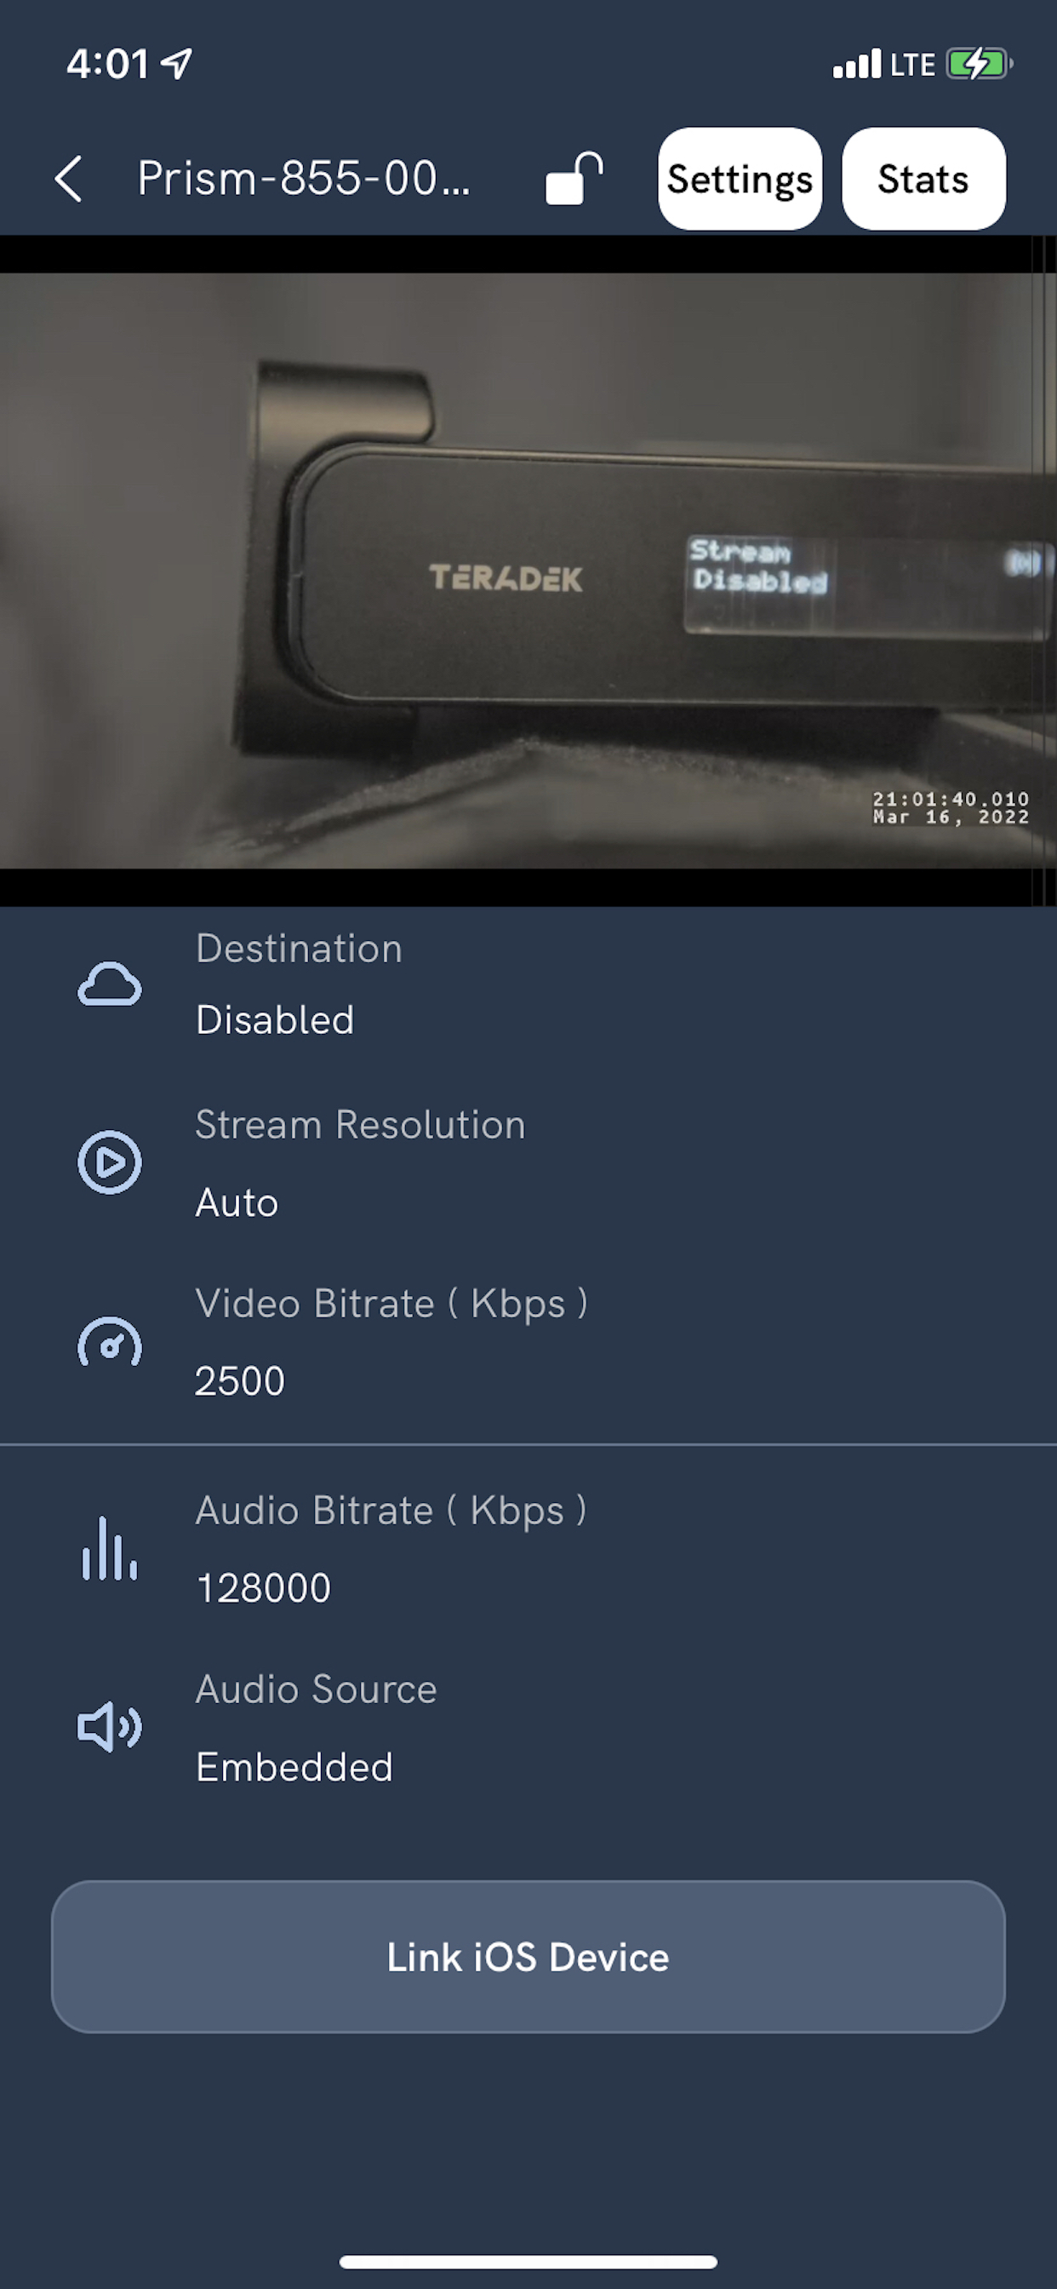The width and height of the screenshot is (1057, 2289).
Task: Tap the back arrow icon
Action: (x=68, y=179)
